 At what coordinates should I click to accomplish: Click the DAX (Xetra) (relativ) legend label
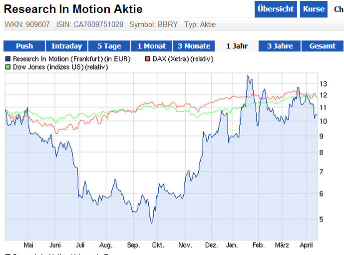tap(183, 59)
